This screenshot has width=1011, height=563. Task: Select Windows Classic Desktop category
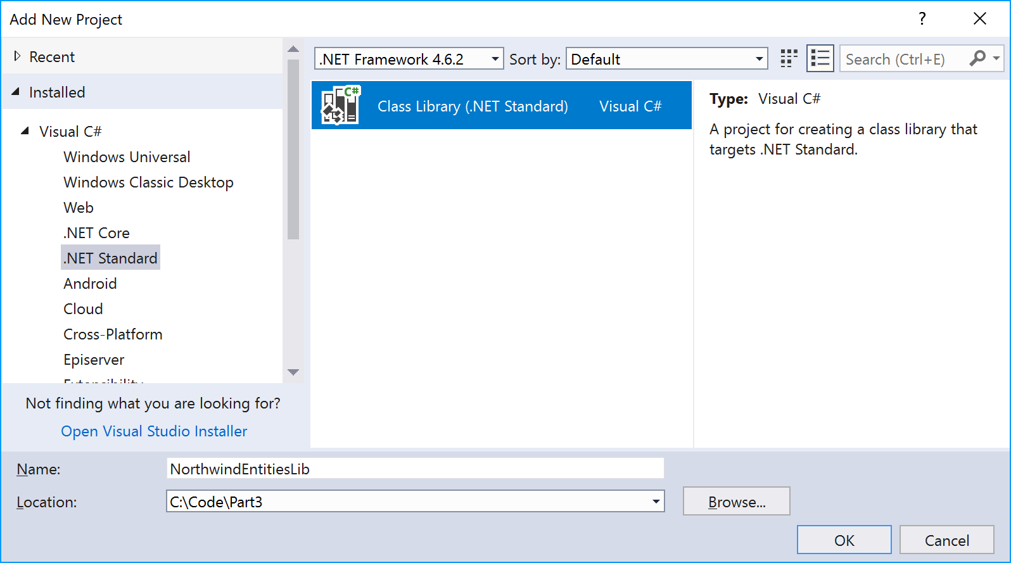pyautogui.click(x=148, y=182)
